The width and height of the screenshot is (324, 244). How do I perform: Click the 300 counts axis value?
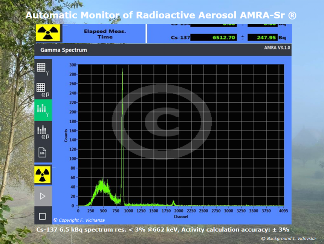73,65
